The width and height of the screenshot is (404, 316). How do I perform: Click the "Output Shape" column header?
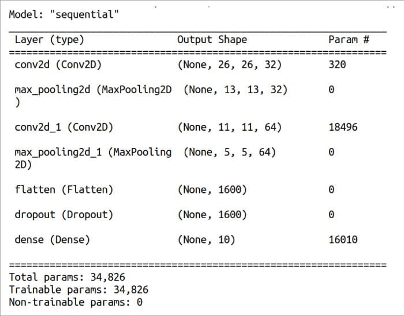point(212,40)
